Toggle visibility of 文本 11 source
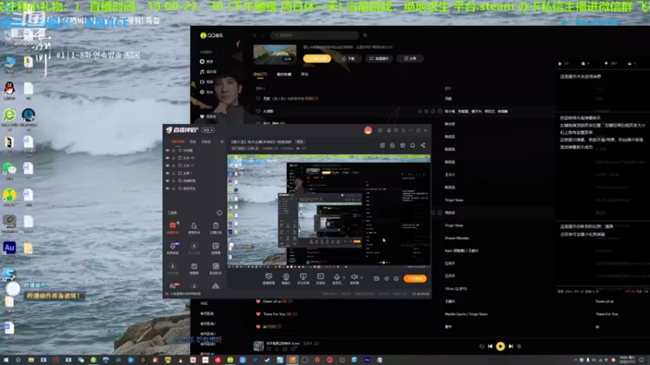 [x=167, y=165]
